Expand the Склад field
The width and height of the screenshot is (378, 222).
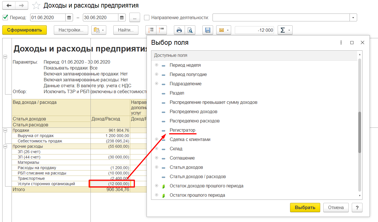tap(157, 149)
